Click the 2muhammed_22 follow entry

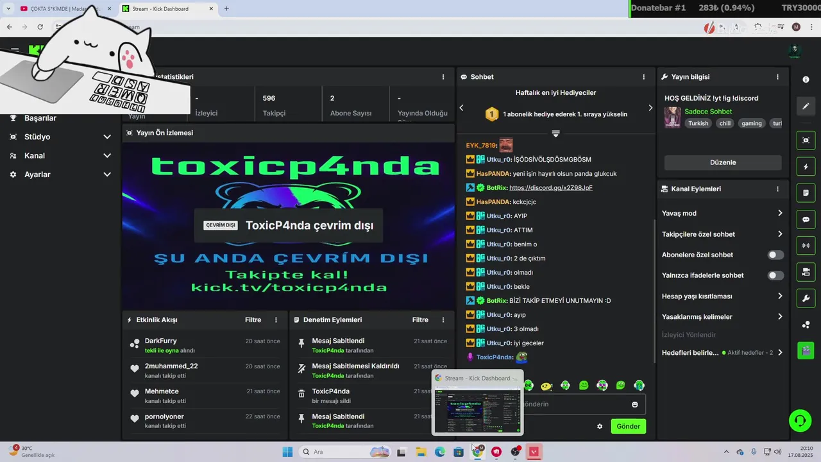(205, 370)
